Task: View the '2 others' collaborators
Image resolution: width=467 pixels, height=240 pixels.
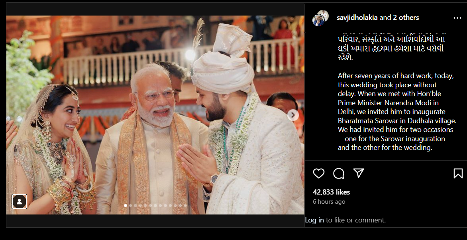Action: coord(406,18)
